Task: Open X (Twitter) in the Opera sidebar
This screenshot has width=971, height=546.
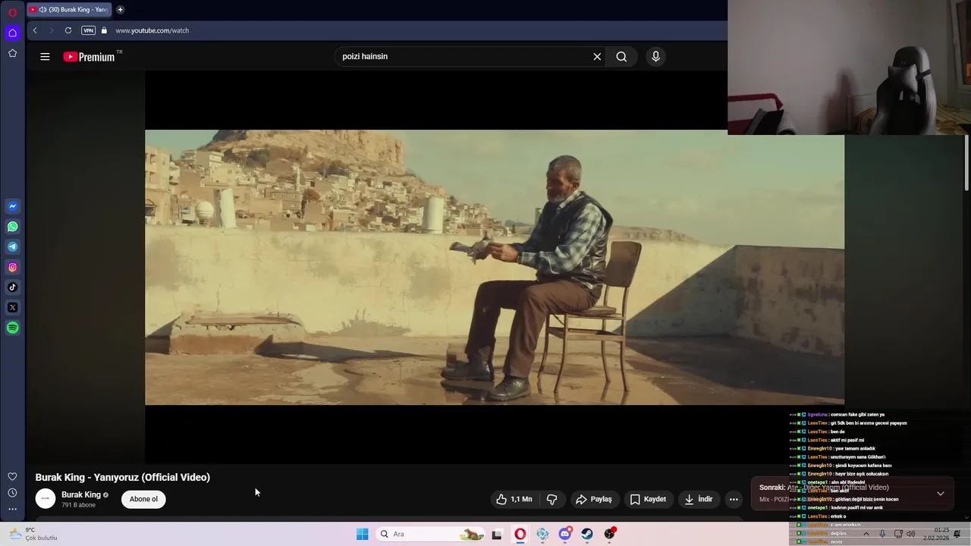Action: [12, 307]
